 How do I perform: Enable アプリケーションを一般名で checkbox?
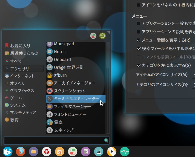click(138, 23)
